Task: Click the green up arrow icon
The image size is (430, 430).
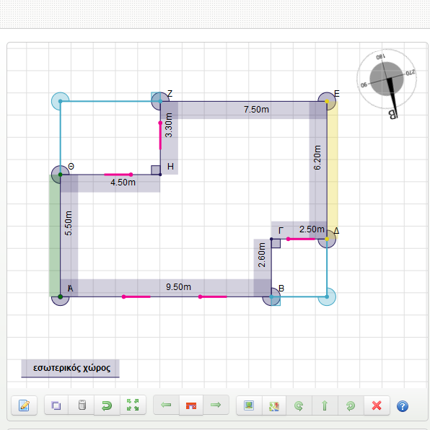Action: (325, 405)
